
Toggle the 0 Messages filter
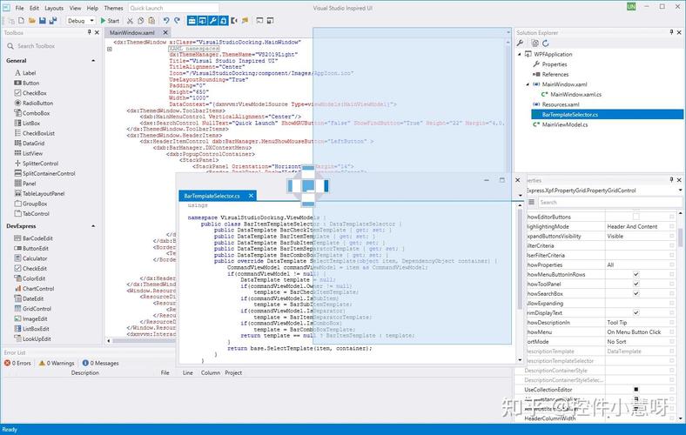pos(100,363)
